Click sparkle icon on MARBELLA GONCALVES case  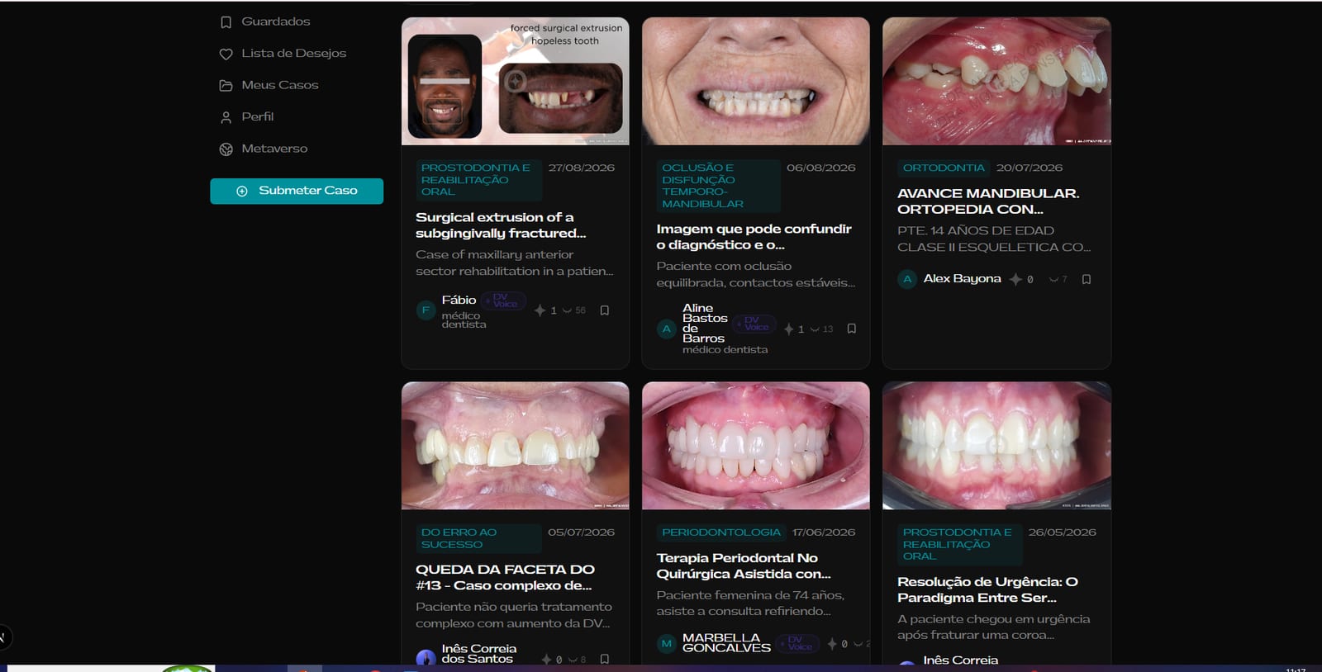click(832, 643)
